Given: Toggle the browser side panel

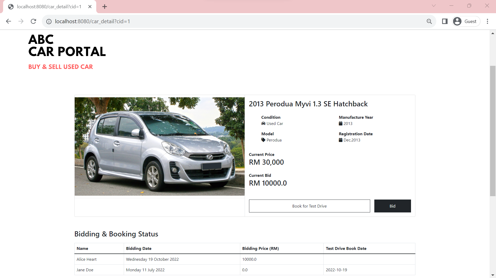Looking at the screenshot, I should click(445, 21).
